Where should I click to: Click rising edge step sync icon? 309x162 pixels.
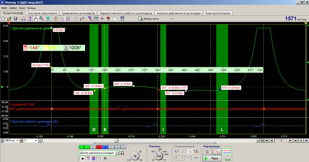tap(183, 151)
